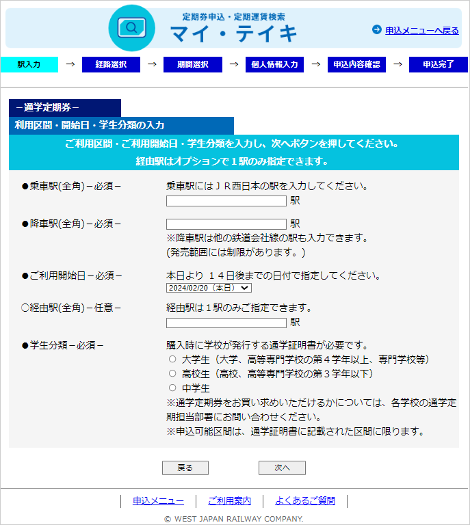The width and height of the screenshot is (470, 525).
Task: Open the ご利用開始日 date dropdown
Action: pyautogui.click(x=208, y=288)
